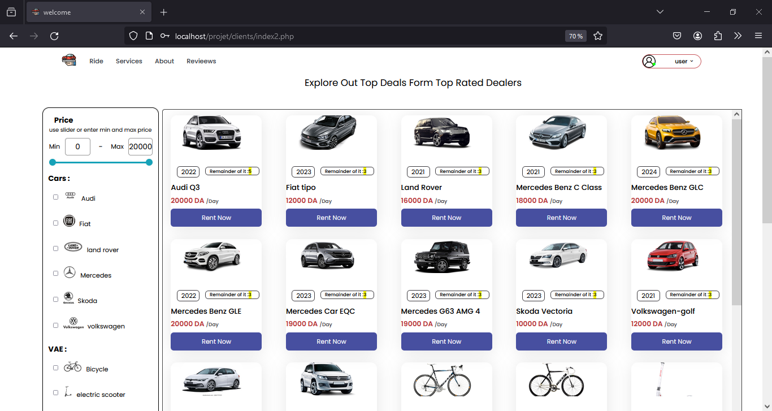Click the Land Rover brand logo in the filter
The image size is (772, 411).
click(73, 246)
